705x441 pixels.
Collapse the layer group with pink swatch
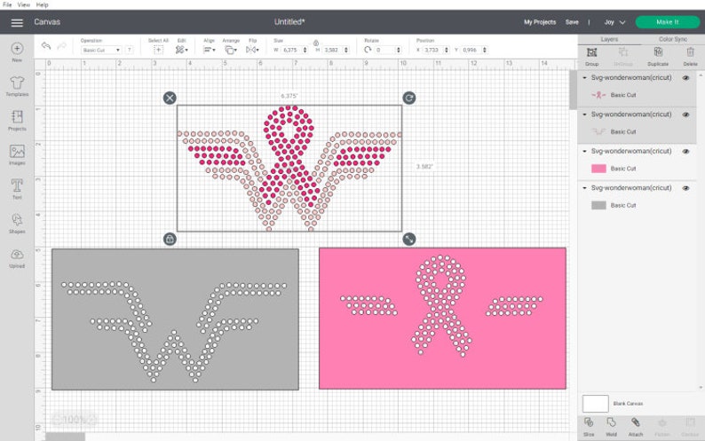coord(584,152)
